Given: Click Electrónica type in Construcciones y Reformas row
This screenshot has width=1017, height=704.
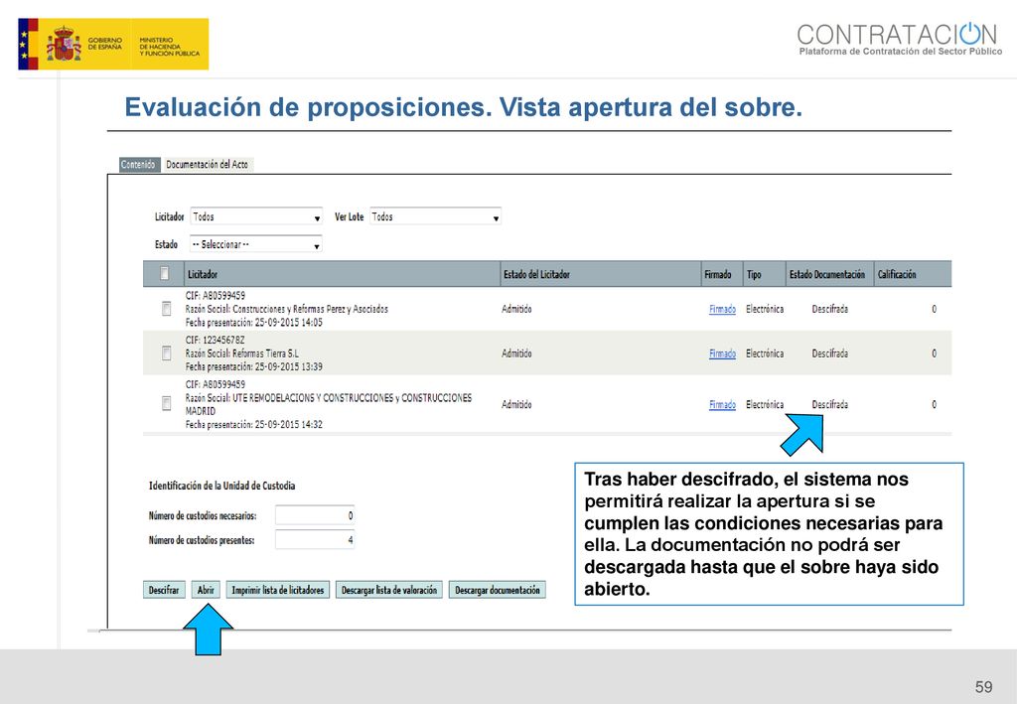Looking at the screenshot, I should click(765, 309).
